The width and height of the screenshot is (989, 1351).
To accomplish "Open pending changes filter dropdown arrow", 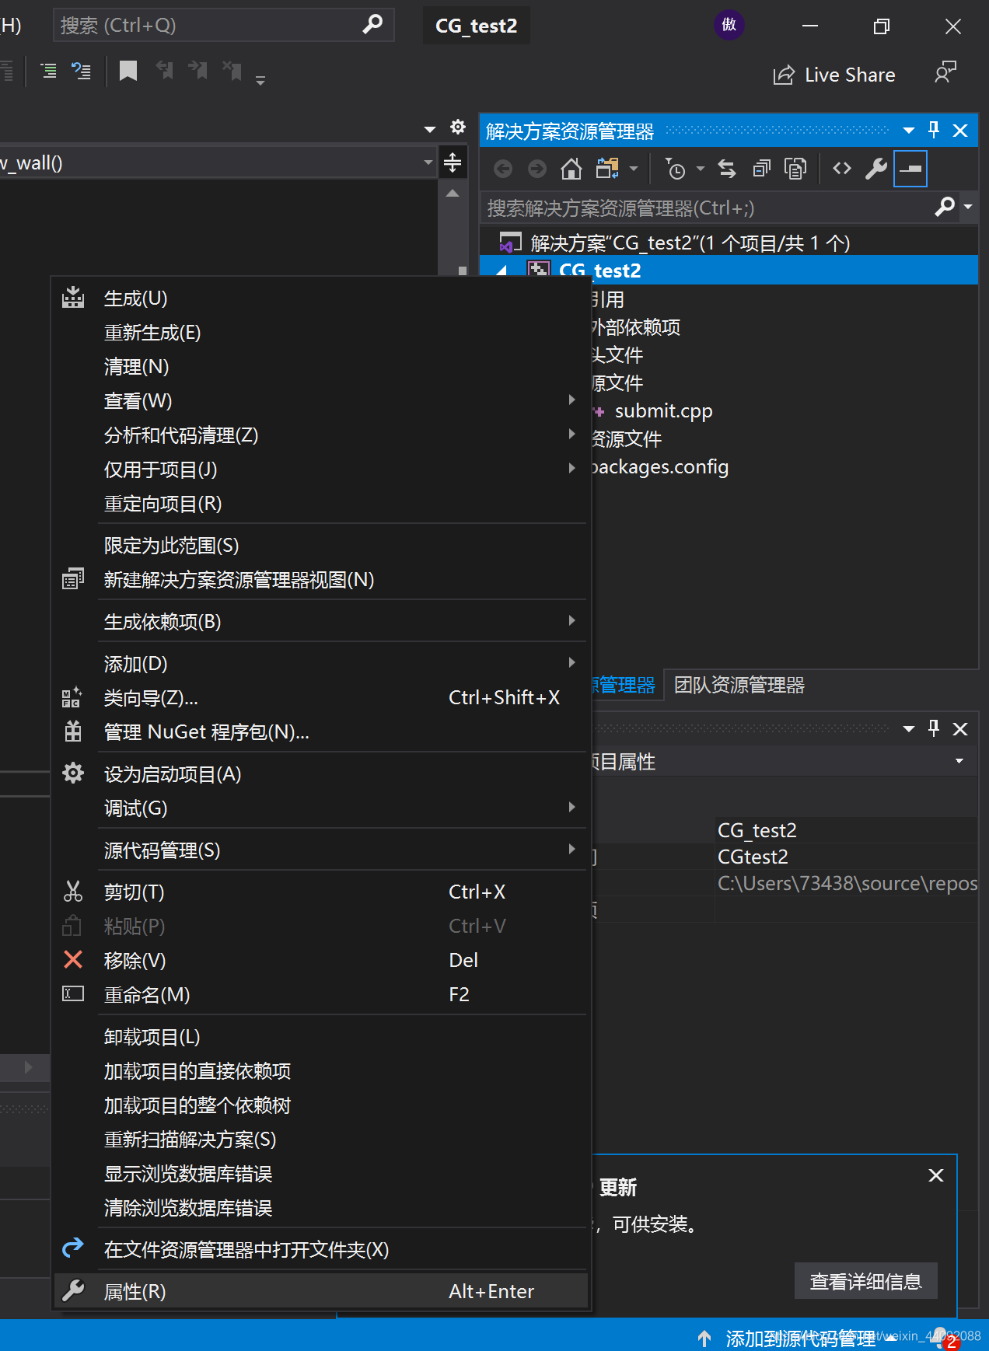I will pos(700,169).
